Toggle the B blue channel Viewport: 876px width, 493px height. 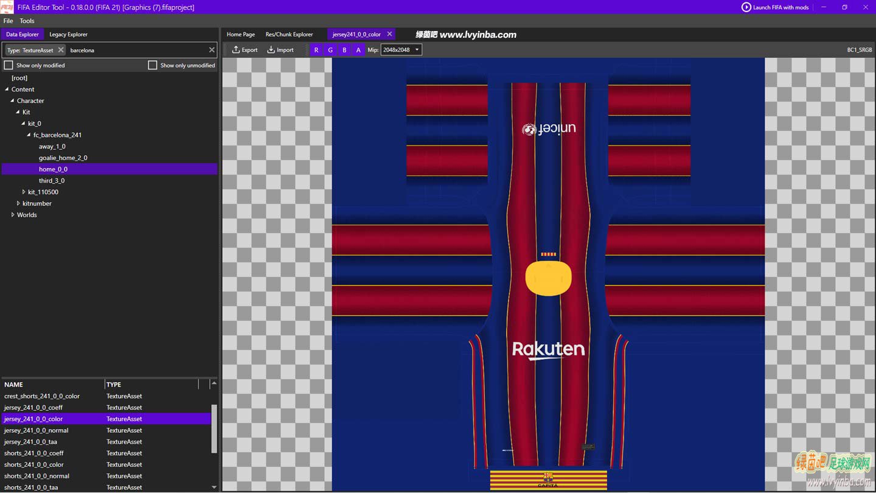pyautogui.click(x=344, y=50)
